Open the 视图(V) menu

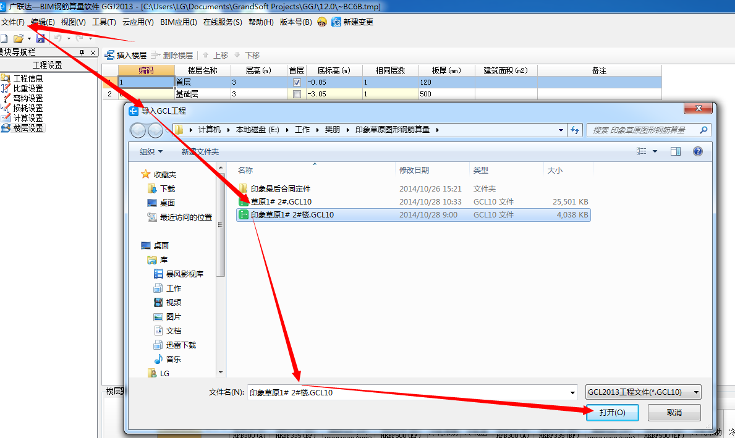(73, 22)
